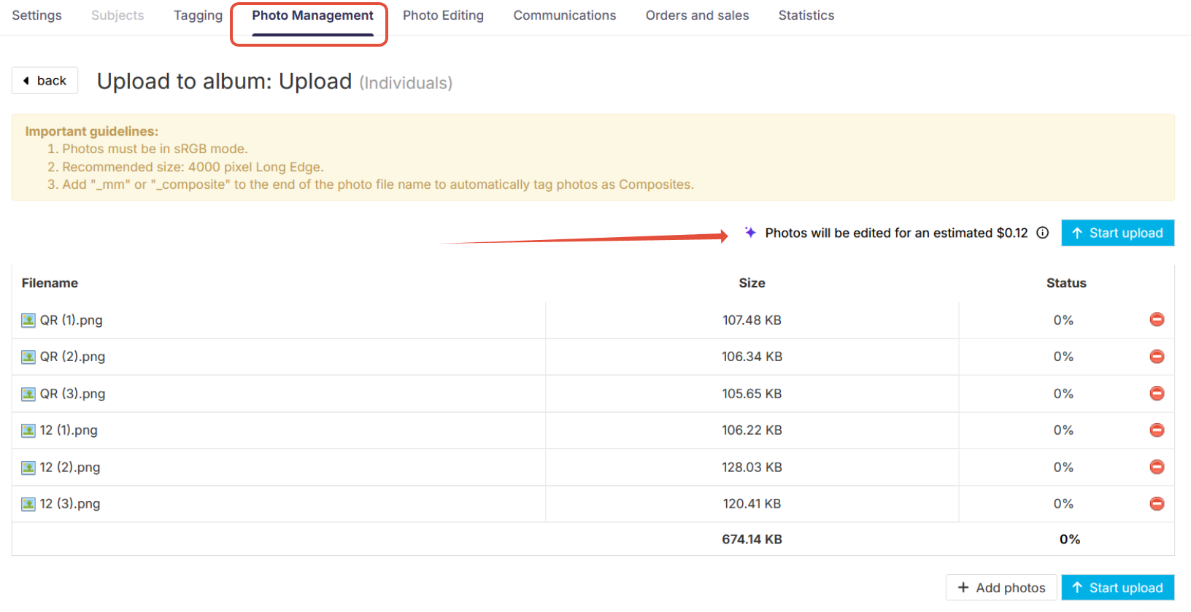
Task: Remove 12 (1).png from the upload list
Action: (x=1157, y=430)
